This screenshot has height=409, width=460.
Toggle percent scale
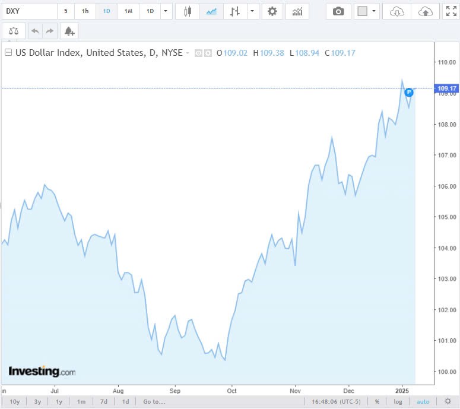(377, 401)
